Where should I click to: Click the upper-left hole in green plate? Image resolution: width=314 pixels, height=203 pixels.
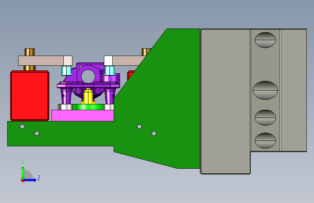coord(22,126)
